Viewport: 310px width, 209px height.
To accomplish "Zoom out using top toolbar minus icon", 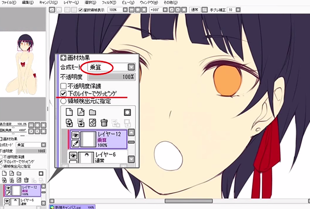I will 132,10.
